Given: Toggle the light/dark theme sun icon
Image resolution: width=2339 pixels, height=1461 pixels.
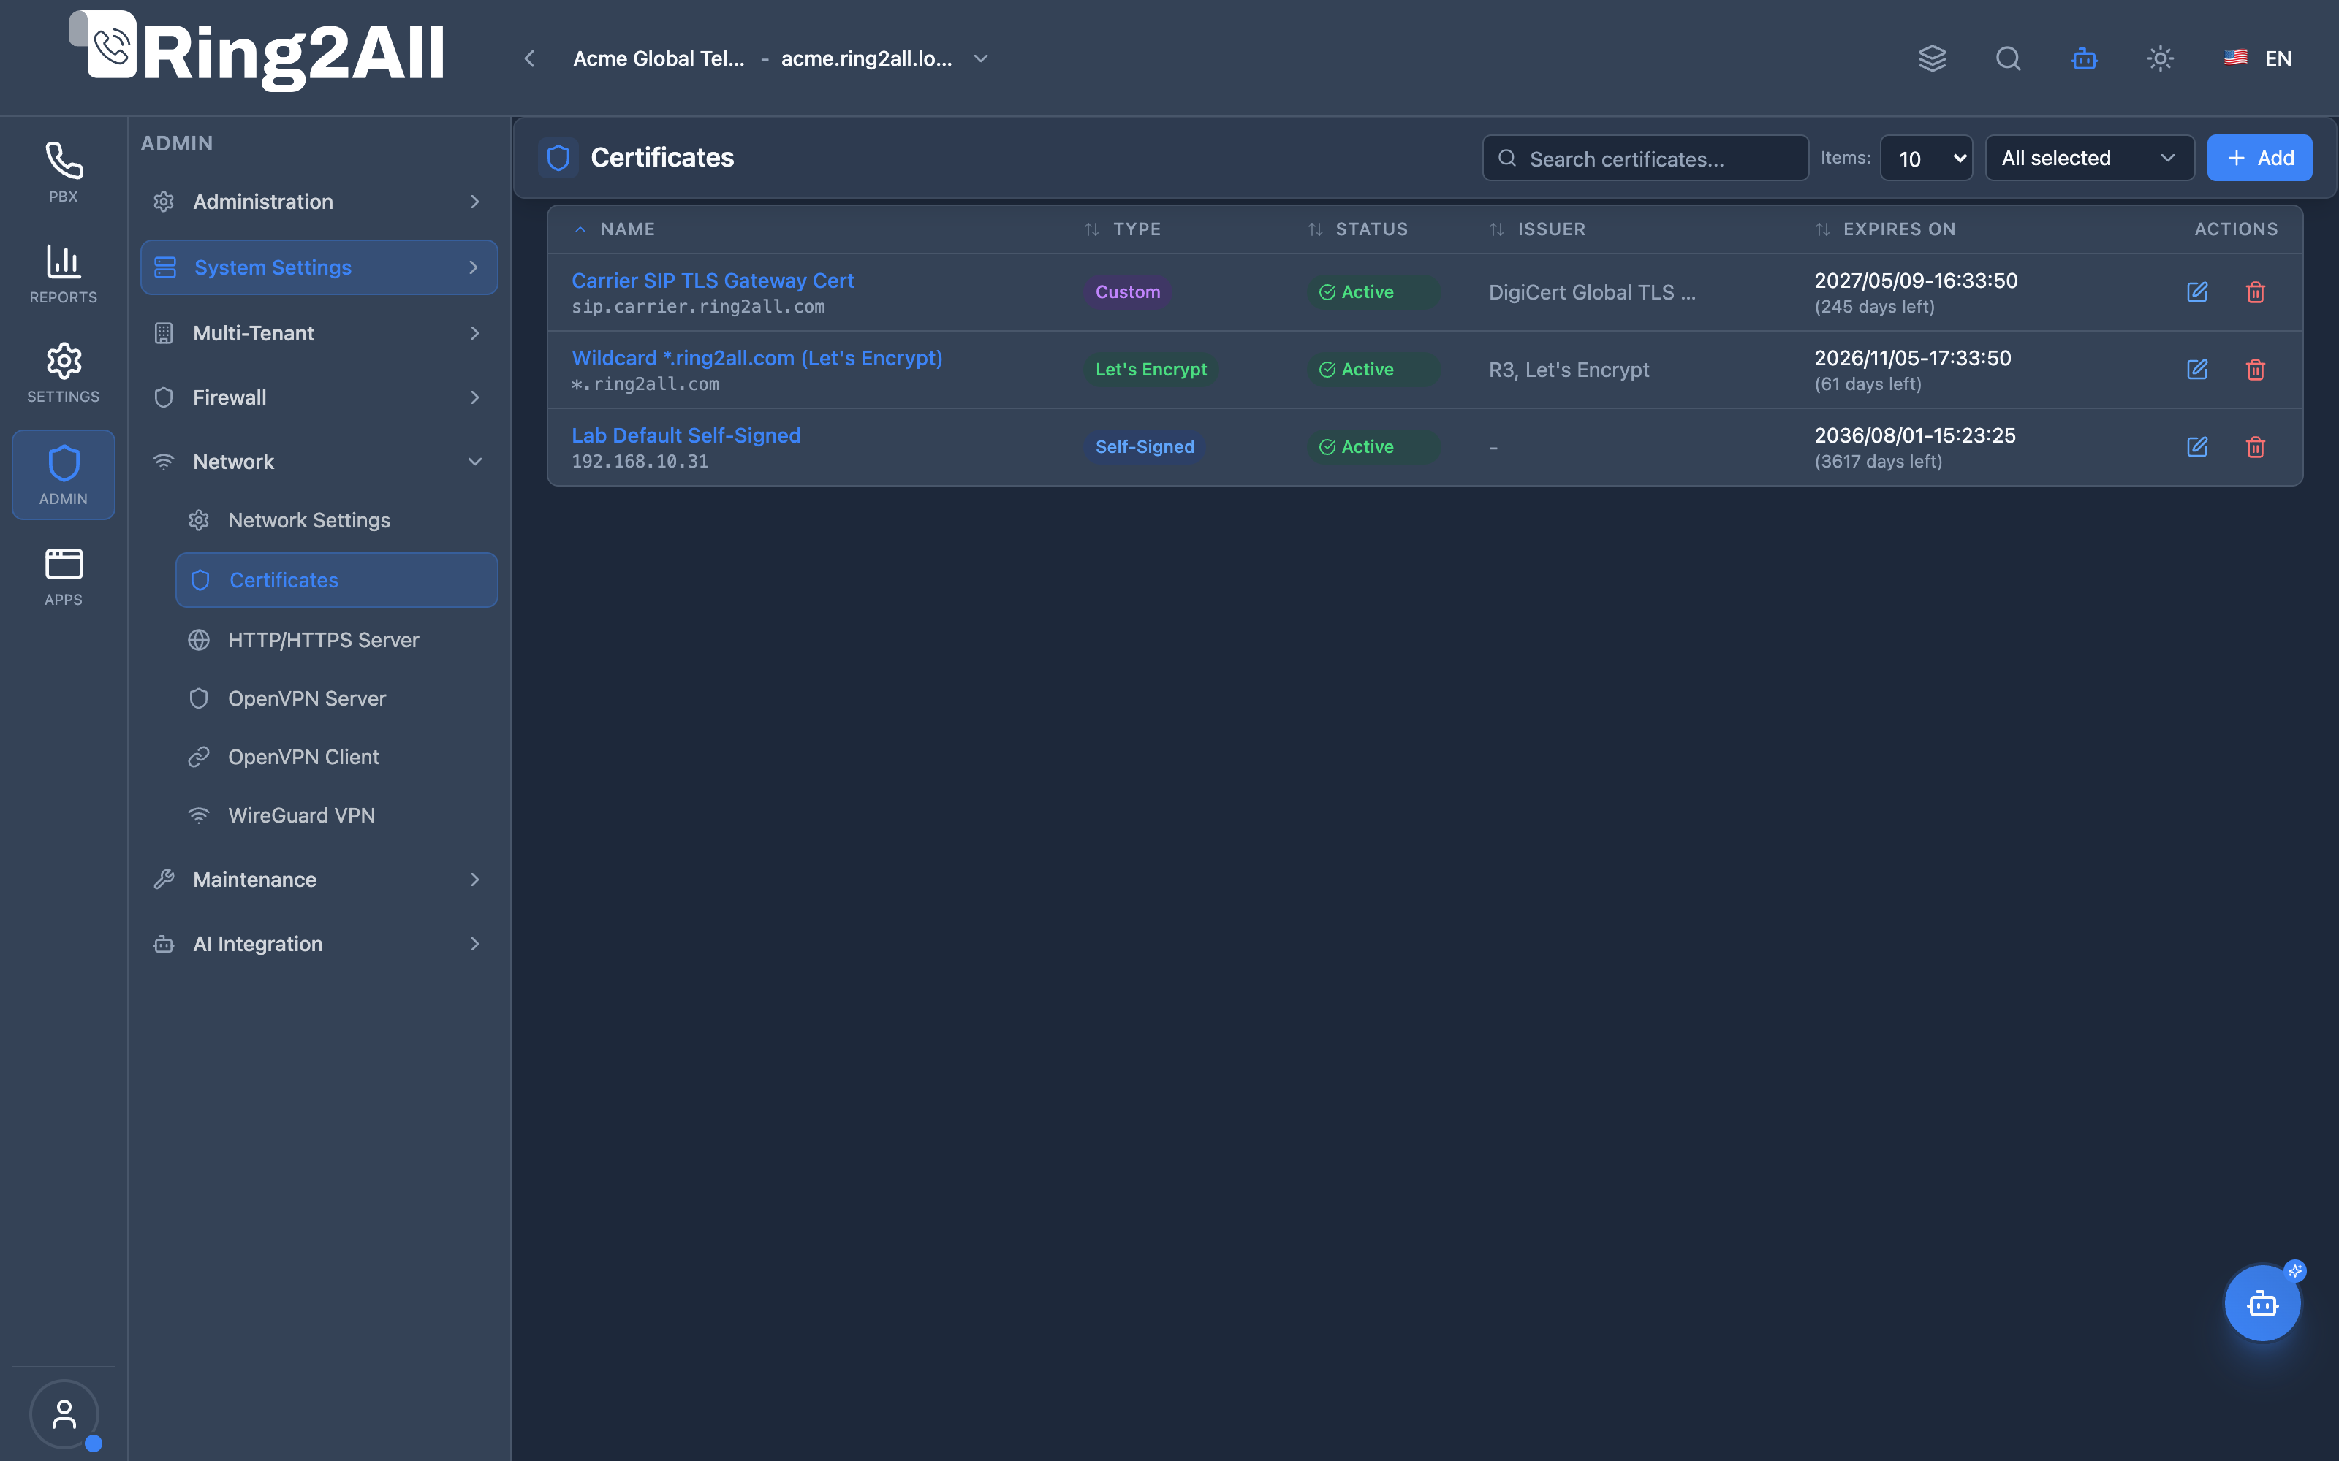Looking at the screenshot, I should (x=2160, y=59).
